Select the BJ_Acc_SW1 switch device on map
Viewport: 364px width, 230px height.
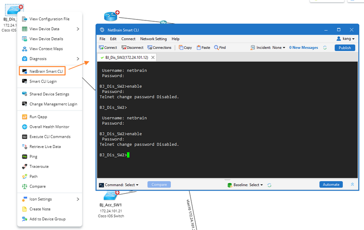click(x=111, y=196)
